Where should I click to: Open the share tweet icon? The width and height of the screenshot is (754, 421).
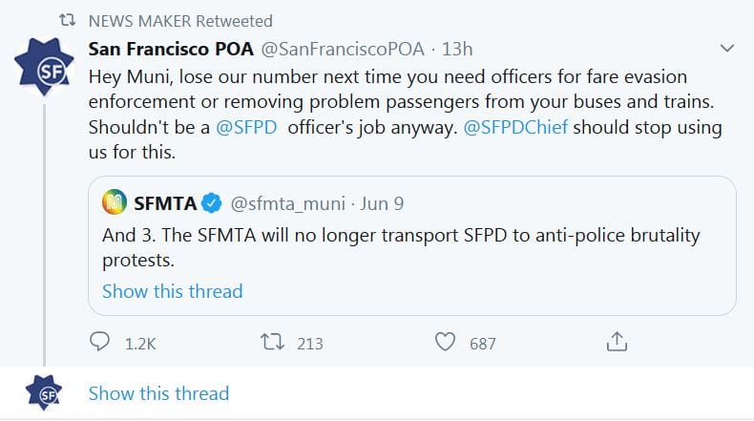[617, 342]
